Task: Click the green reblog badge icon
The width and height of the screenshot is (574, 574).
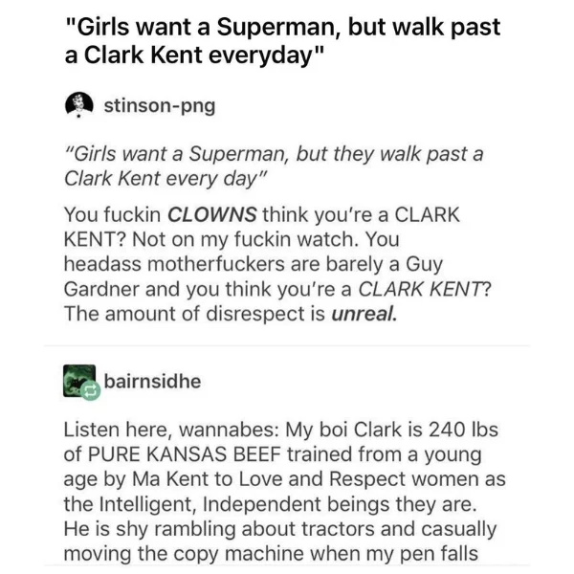Action: 91,391
